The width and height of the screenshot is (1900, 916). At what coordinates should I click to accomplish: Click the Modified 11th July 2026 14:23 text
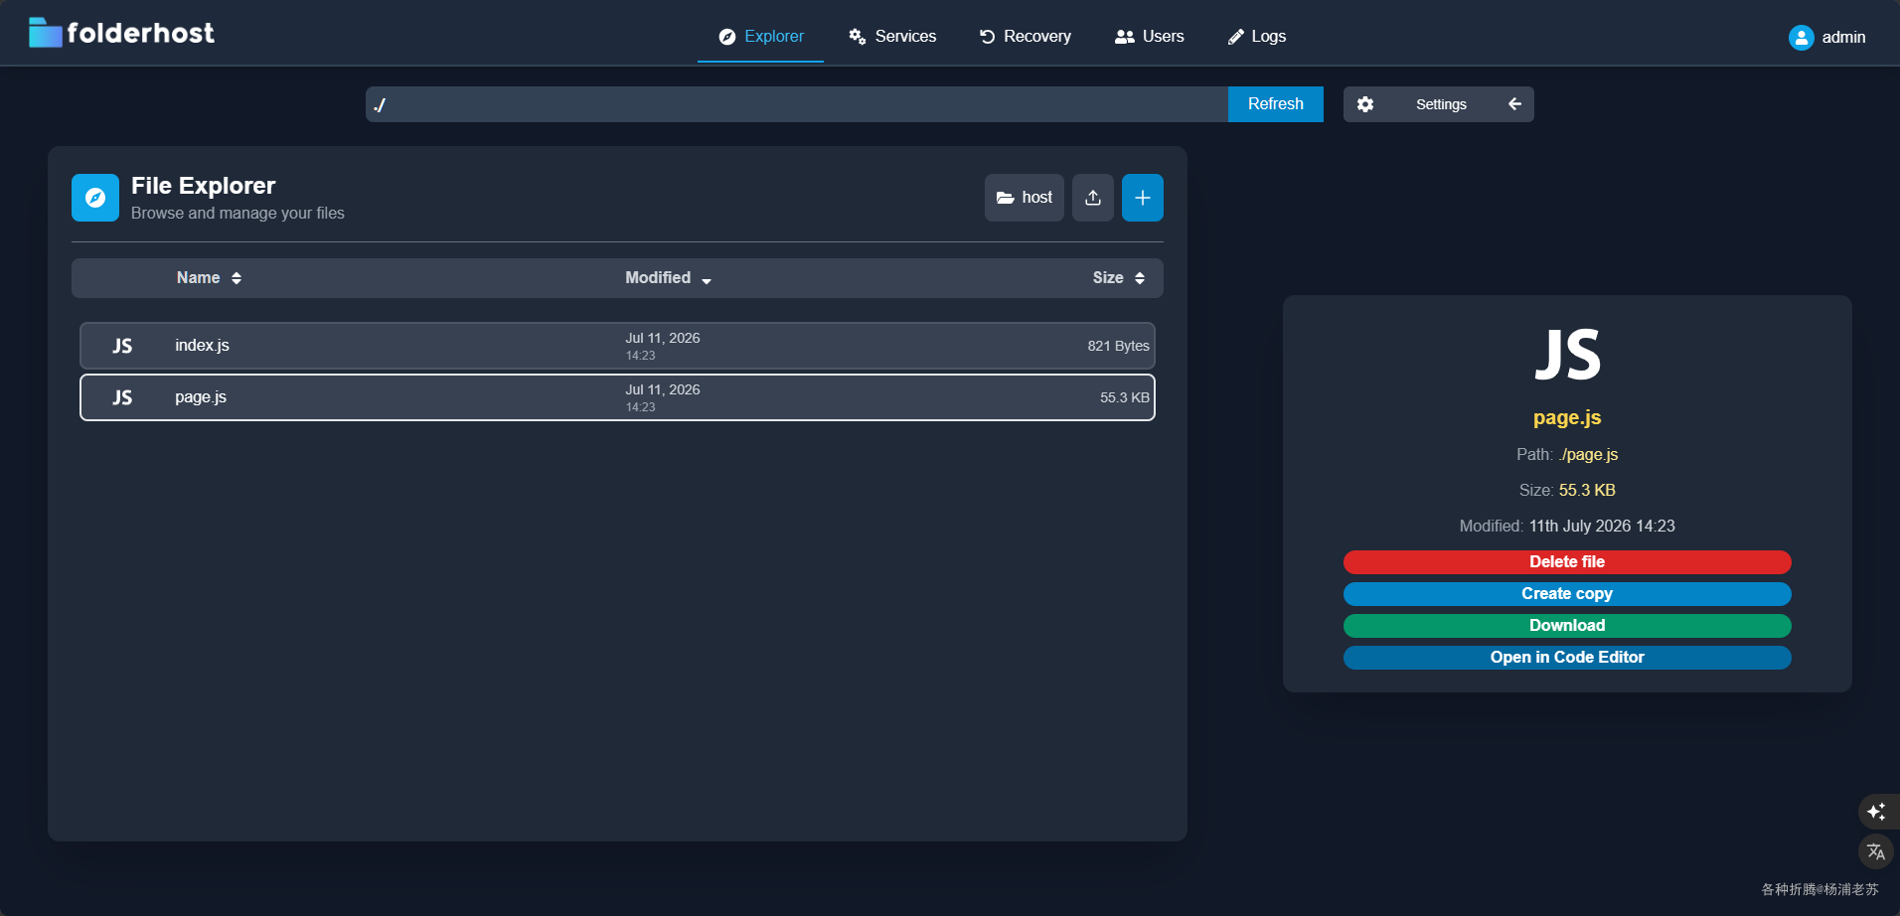click(x=1567, y=527)
